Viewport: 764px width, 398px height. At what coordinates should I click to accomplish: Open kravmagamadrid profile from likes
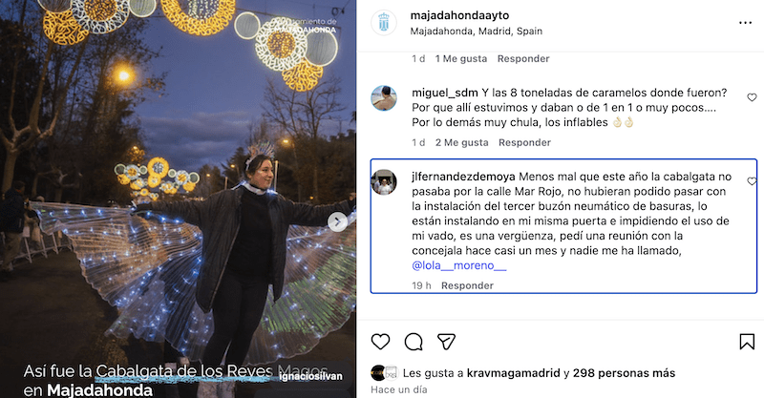click(513, 373)
